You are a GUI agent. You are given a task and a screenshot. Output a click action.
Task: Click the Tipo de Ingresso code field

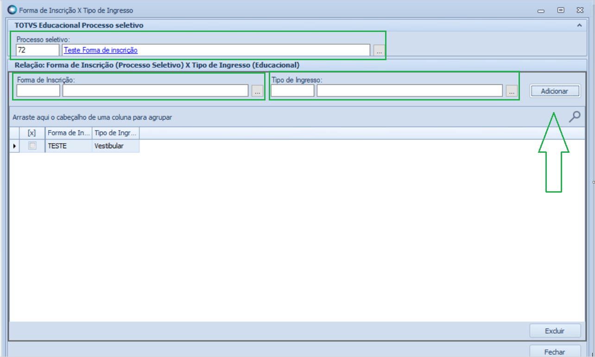(x=292, y=91)
